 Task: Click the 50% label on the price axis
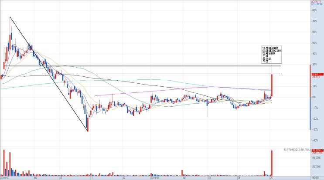click(314, 43)
